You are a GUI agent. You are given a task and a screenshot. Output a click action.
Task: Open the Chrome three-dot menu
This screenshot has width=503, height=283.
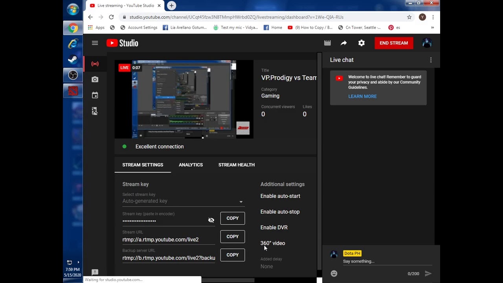tap(433, 17)
